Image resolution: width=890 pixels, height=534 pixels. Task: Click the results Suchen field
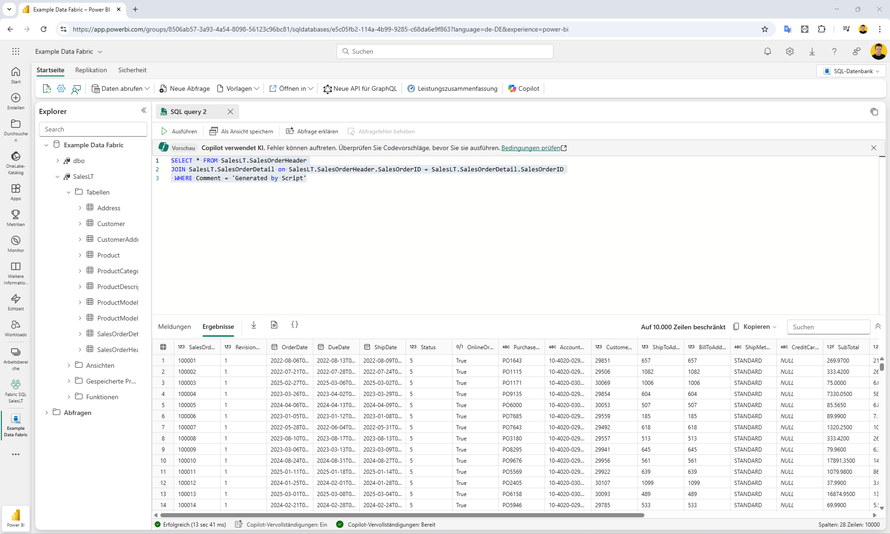pyautogui.click(x=828, y=327)
